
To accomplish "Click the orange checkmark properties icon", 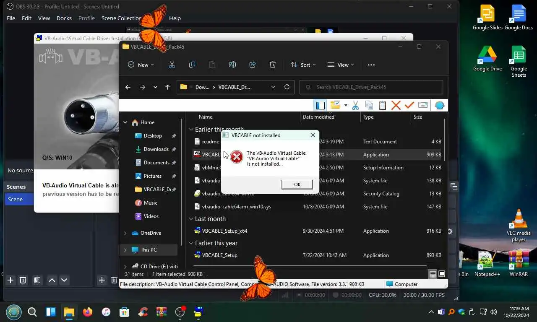I will [409, 105].
